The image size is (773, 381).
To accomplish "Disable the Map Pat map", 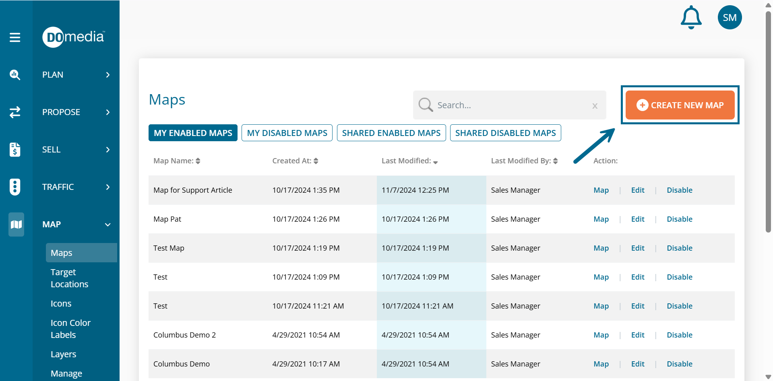I will tap(679, 219).
